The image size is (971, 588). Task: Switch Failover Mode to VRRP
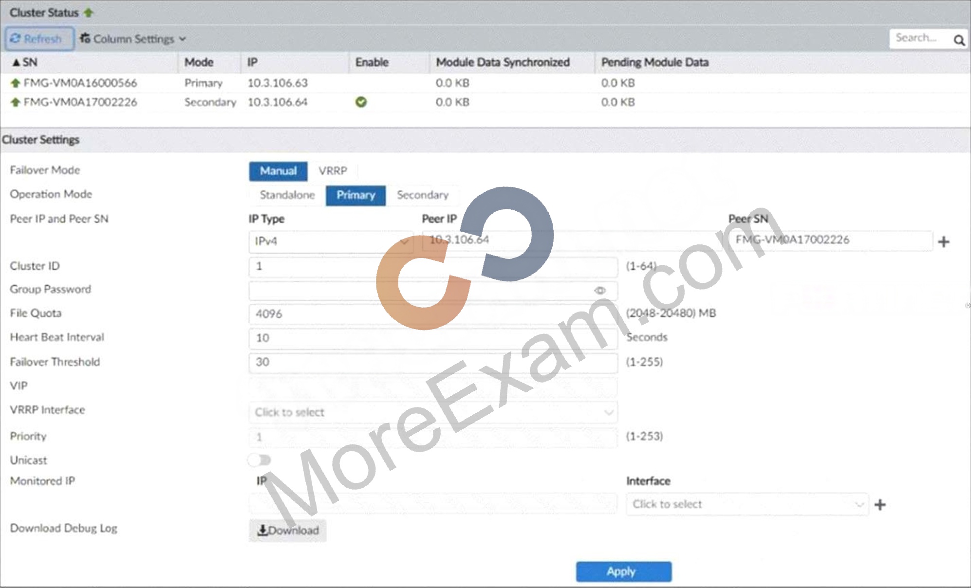coord(333,171)
